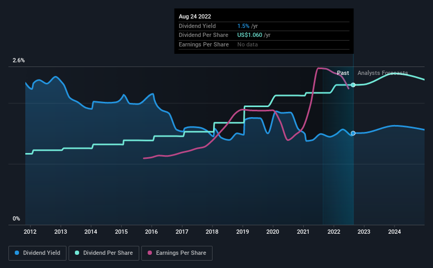Click the 2012 x-axis label

coord(30,232)
